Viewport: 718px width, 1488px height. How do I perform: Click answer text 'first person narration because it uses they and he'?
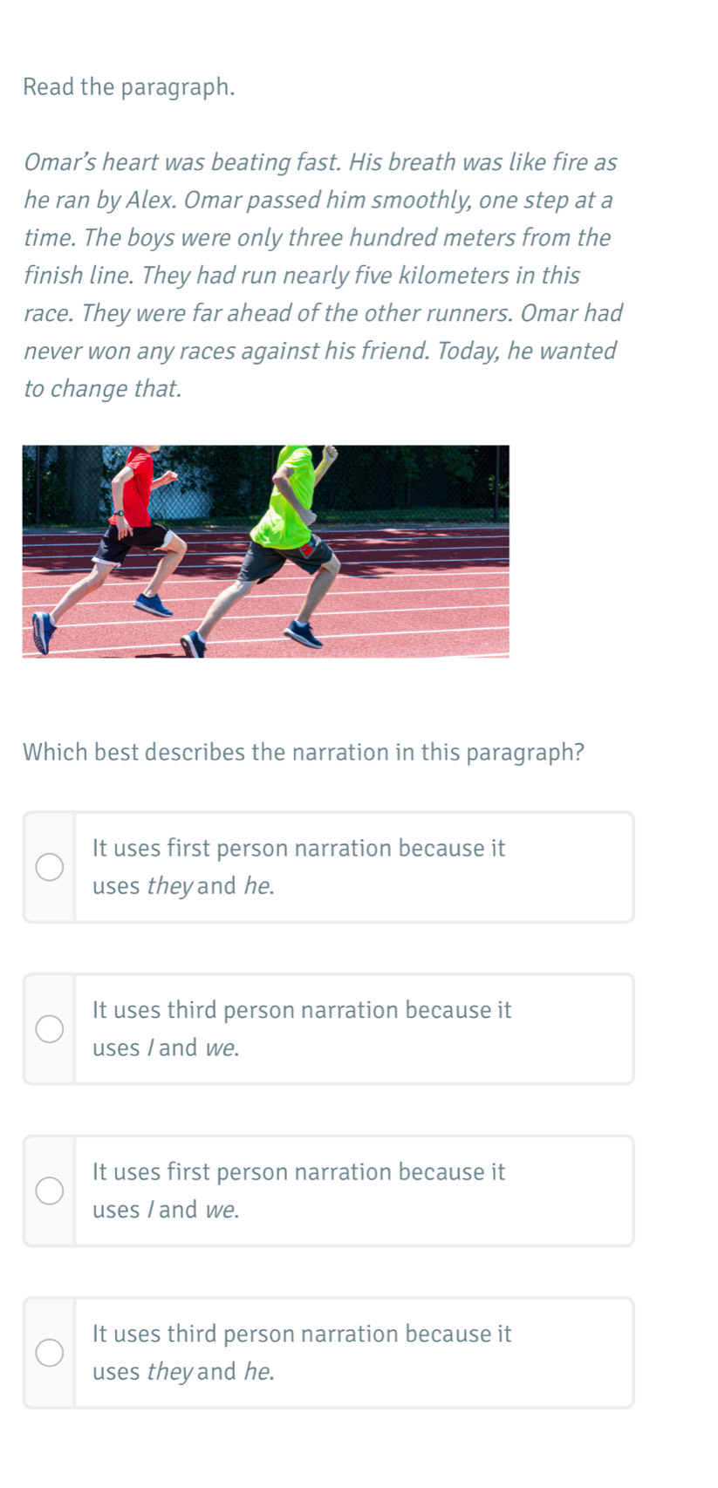(x=298, y=867)
